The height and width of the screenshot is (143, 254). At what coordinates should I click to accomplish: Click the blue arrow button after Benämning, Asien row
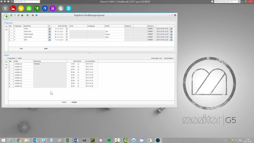[50, 37]
